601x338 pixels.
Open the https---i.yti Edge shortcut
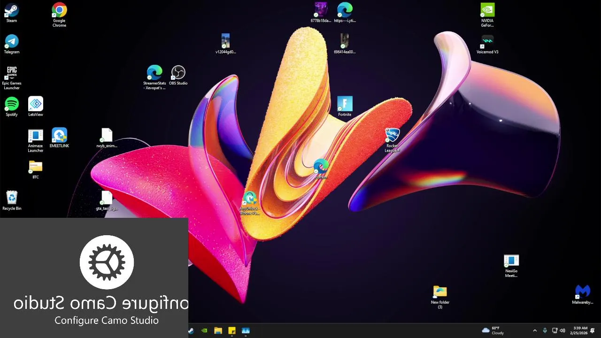point(345,13)
